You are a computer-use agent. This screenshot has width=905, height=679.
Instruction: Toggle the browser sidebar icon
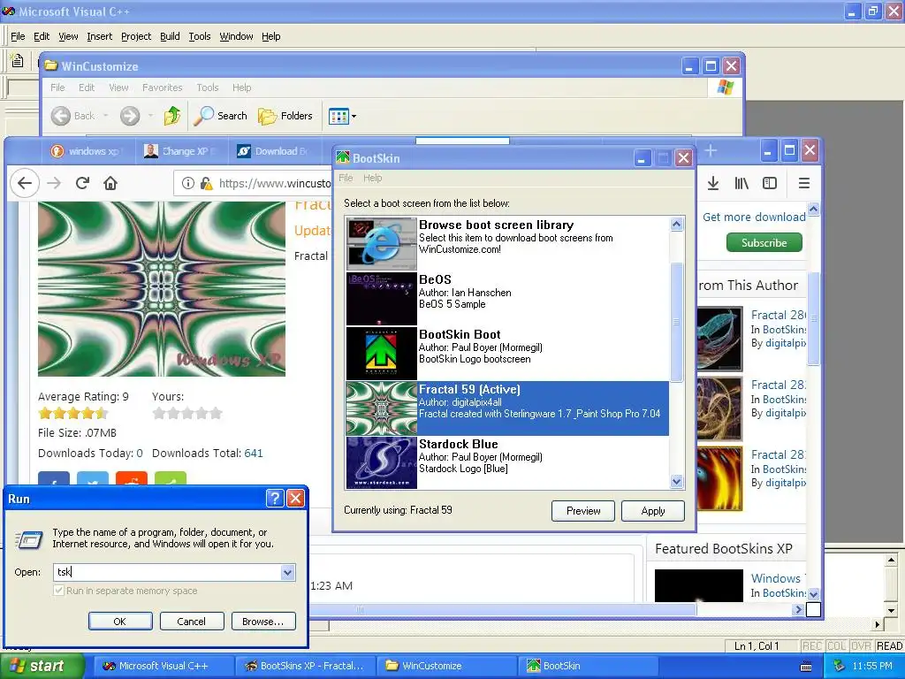770,183
